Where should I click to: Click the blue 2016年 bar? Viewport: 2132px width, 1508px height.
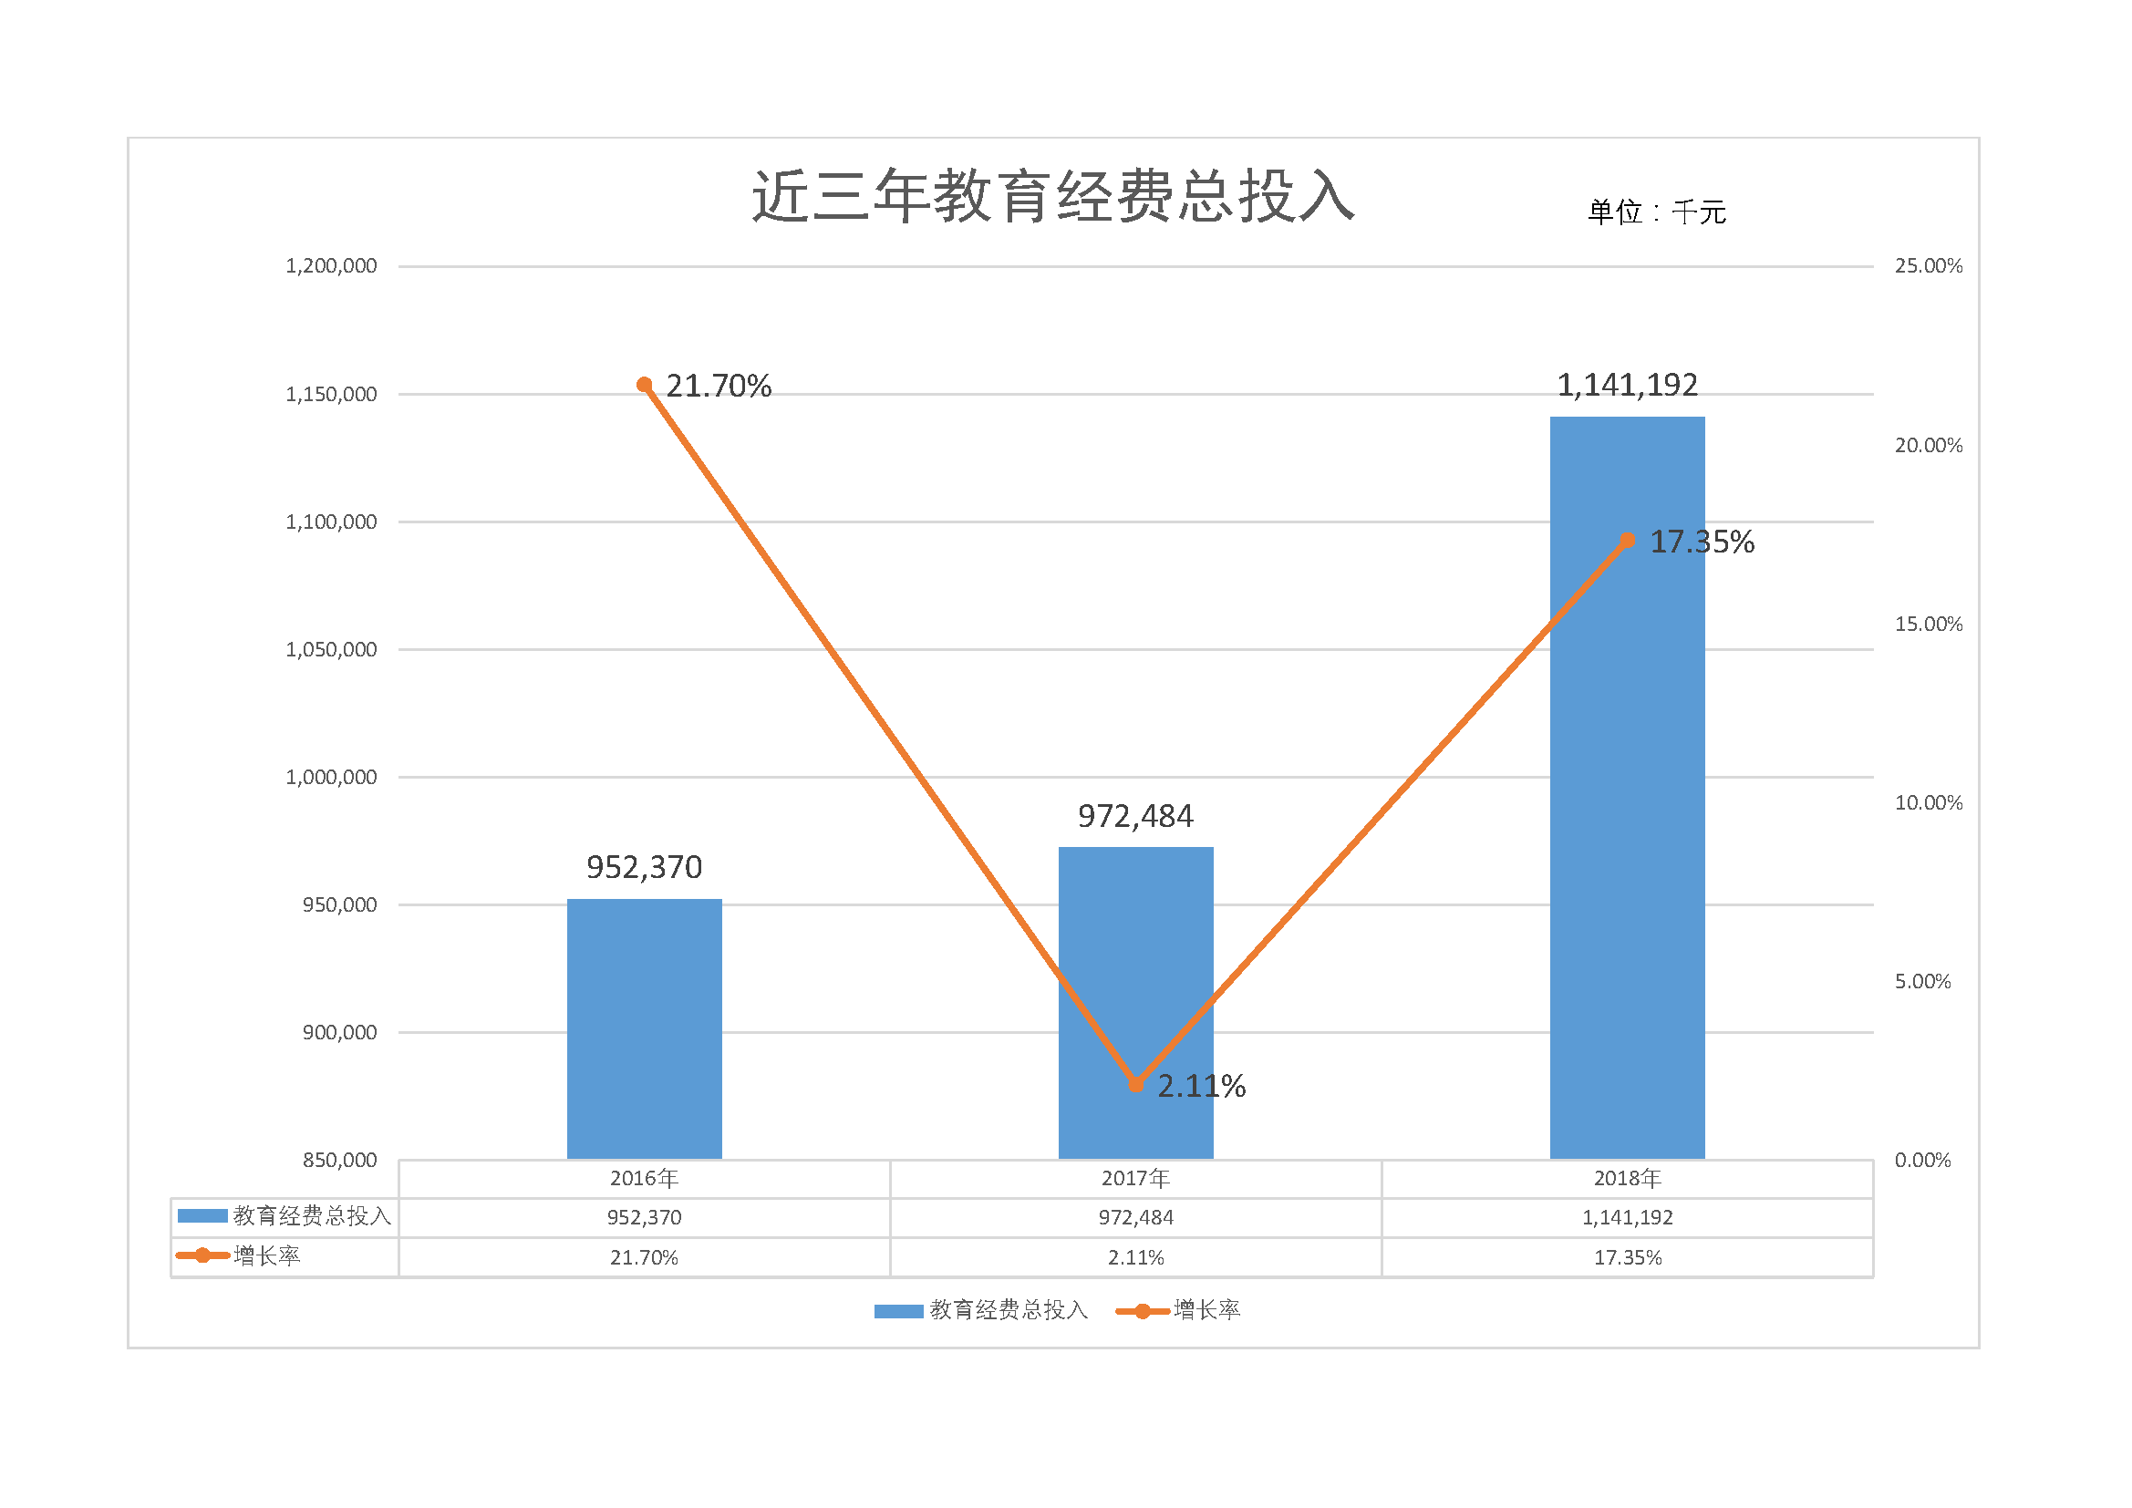[645, 1028]
